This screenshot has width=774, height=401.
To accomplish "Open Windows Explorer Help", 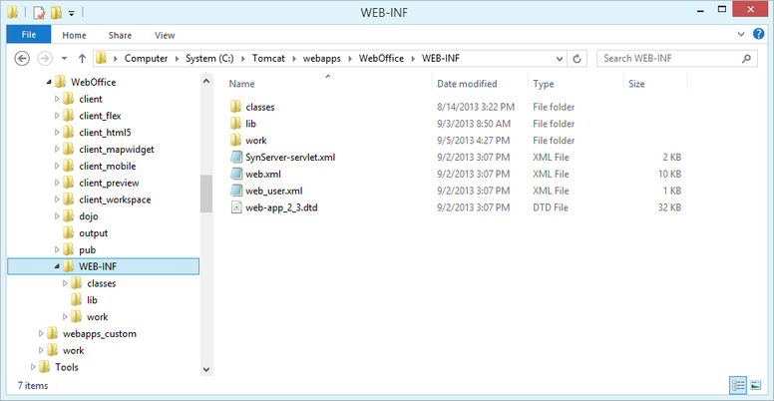I will 759,34.
